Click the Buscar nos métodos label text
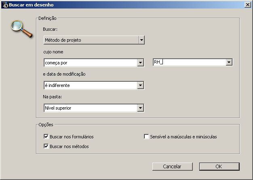 [70, 146]
